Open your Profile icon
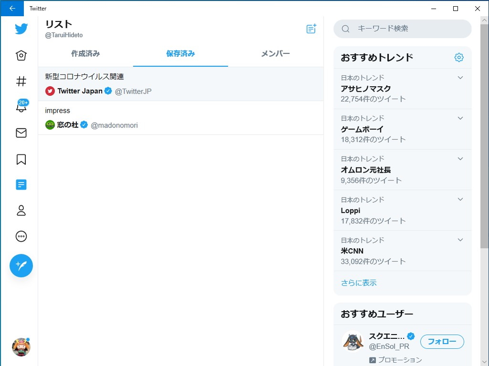Image resolution: width=489 pixels, height=366 pixels. pos(21,210)
